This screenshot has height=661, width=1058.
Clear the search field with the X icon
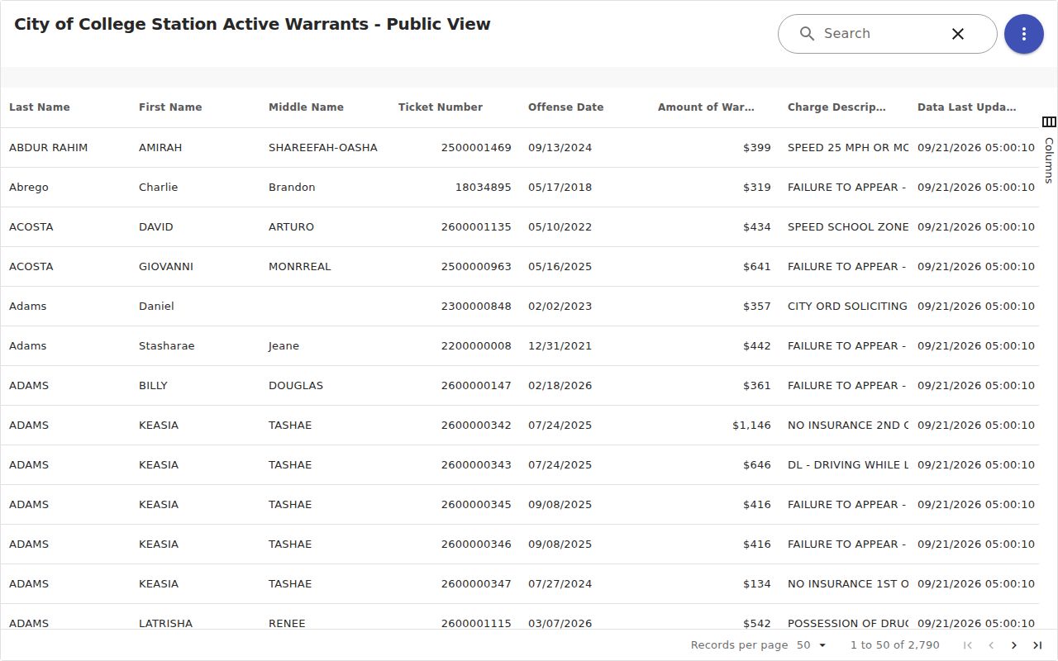(958, 34)
